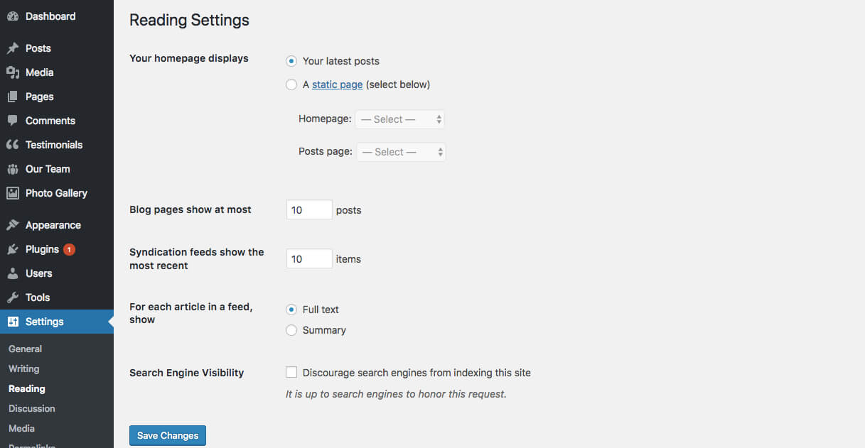The image size is (865, 448).
Task: Select the "Your latest posts" radio button
Action: pyautogui.click(x=291, y=61)
